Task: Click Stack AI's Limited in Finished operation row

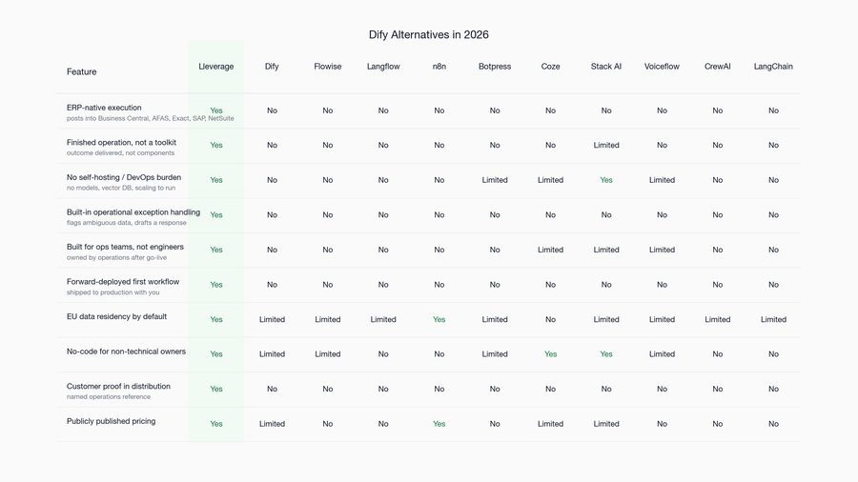Action: tap(606, 145)
